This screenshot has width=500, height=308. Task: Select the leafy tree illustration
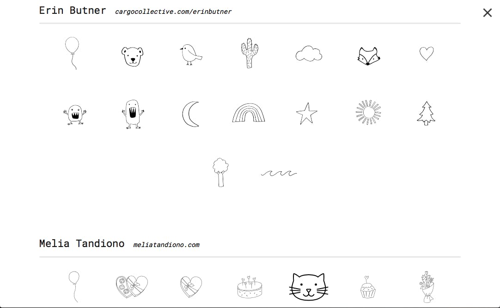[221, 172]
